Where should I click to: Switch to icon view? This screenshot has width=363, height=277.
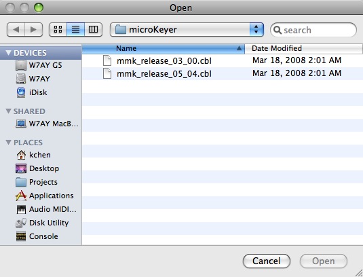(58, 29)
